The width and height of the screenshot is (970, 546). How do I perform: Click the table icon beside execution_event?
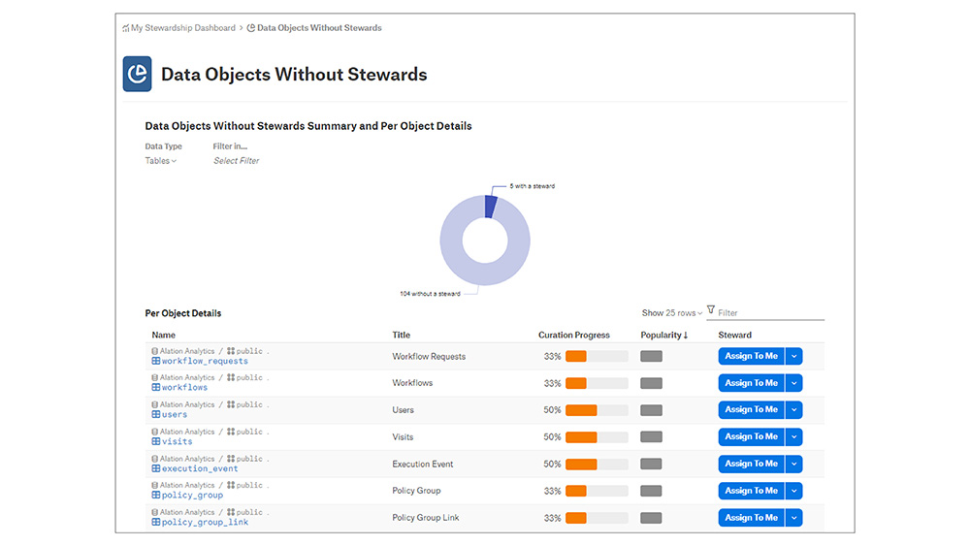click(x=156, y=468)
